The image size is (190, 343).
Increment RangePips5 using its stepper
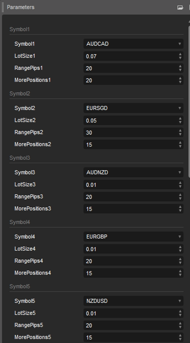coord(180,324)
